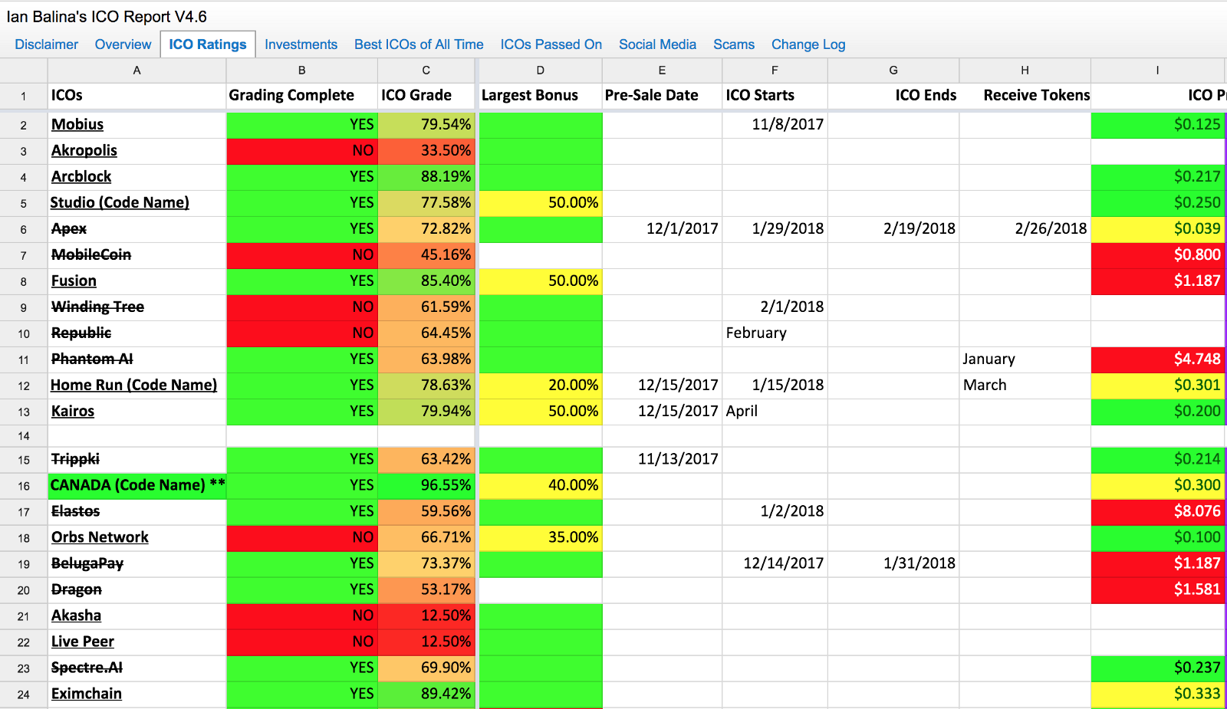Click the Grading Complete header cell
This screenshot has width=1227, height=709.
[x=302, y=96]
